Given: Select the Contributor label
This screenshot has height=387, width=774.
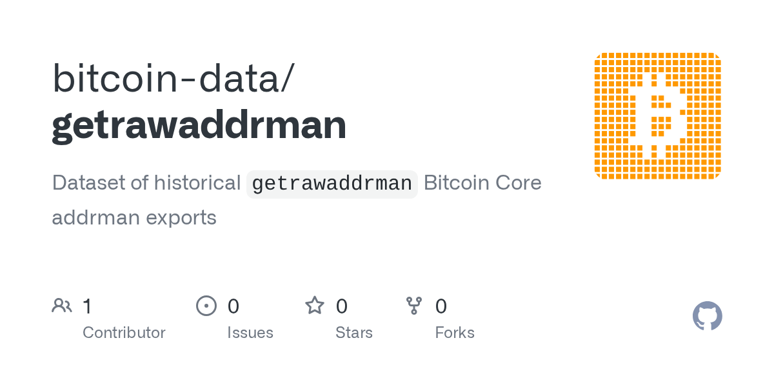Looking at the screenshot, I should click(x=124, y=333).
